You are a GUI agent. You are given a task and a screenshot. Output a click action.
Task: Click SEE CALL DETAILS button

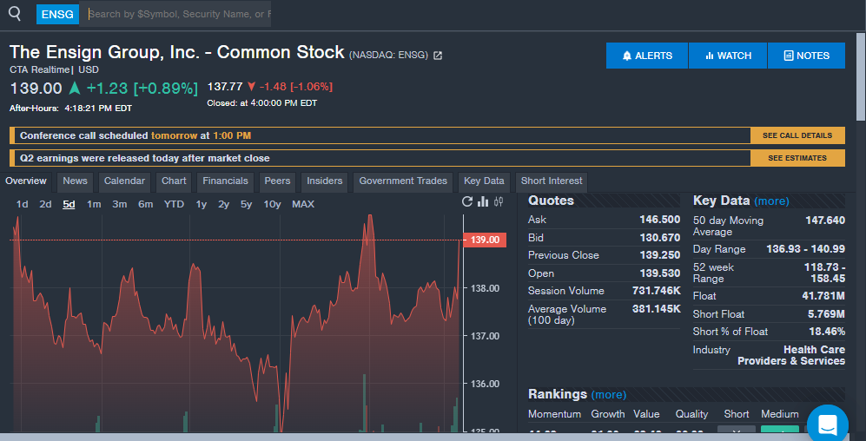click(797, 135)
